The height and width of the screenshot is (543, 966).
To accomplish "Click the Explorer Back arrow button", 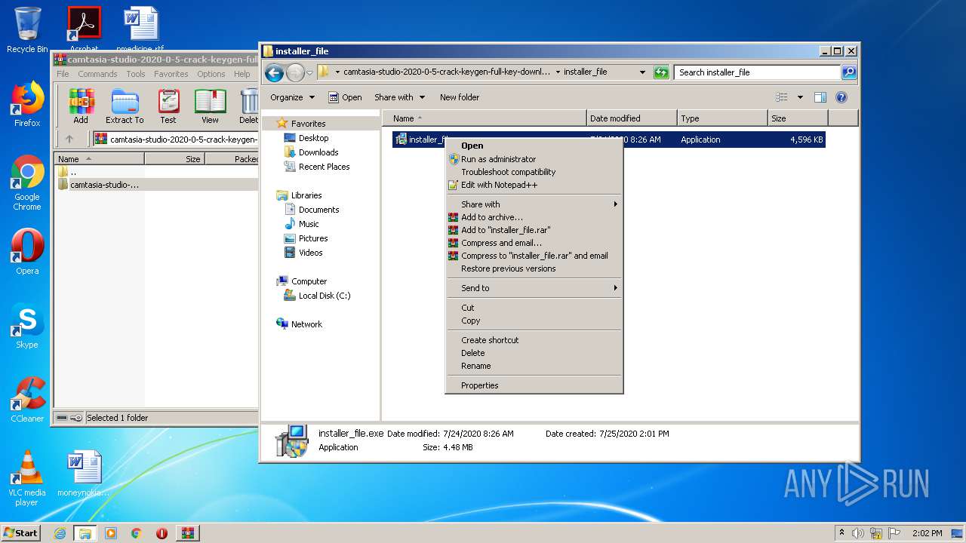I will pyautogui.click(x=274, y=72).
